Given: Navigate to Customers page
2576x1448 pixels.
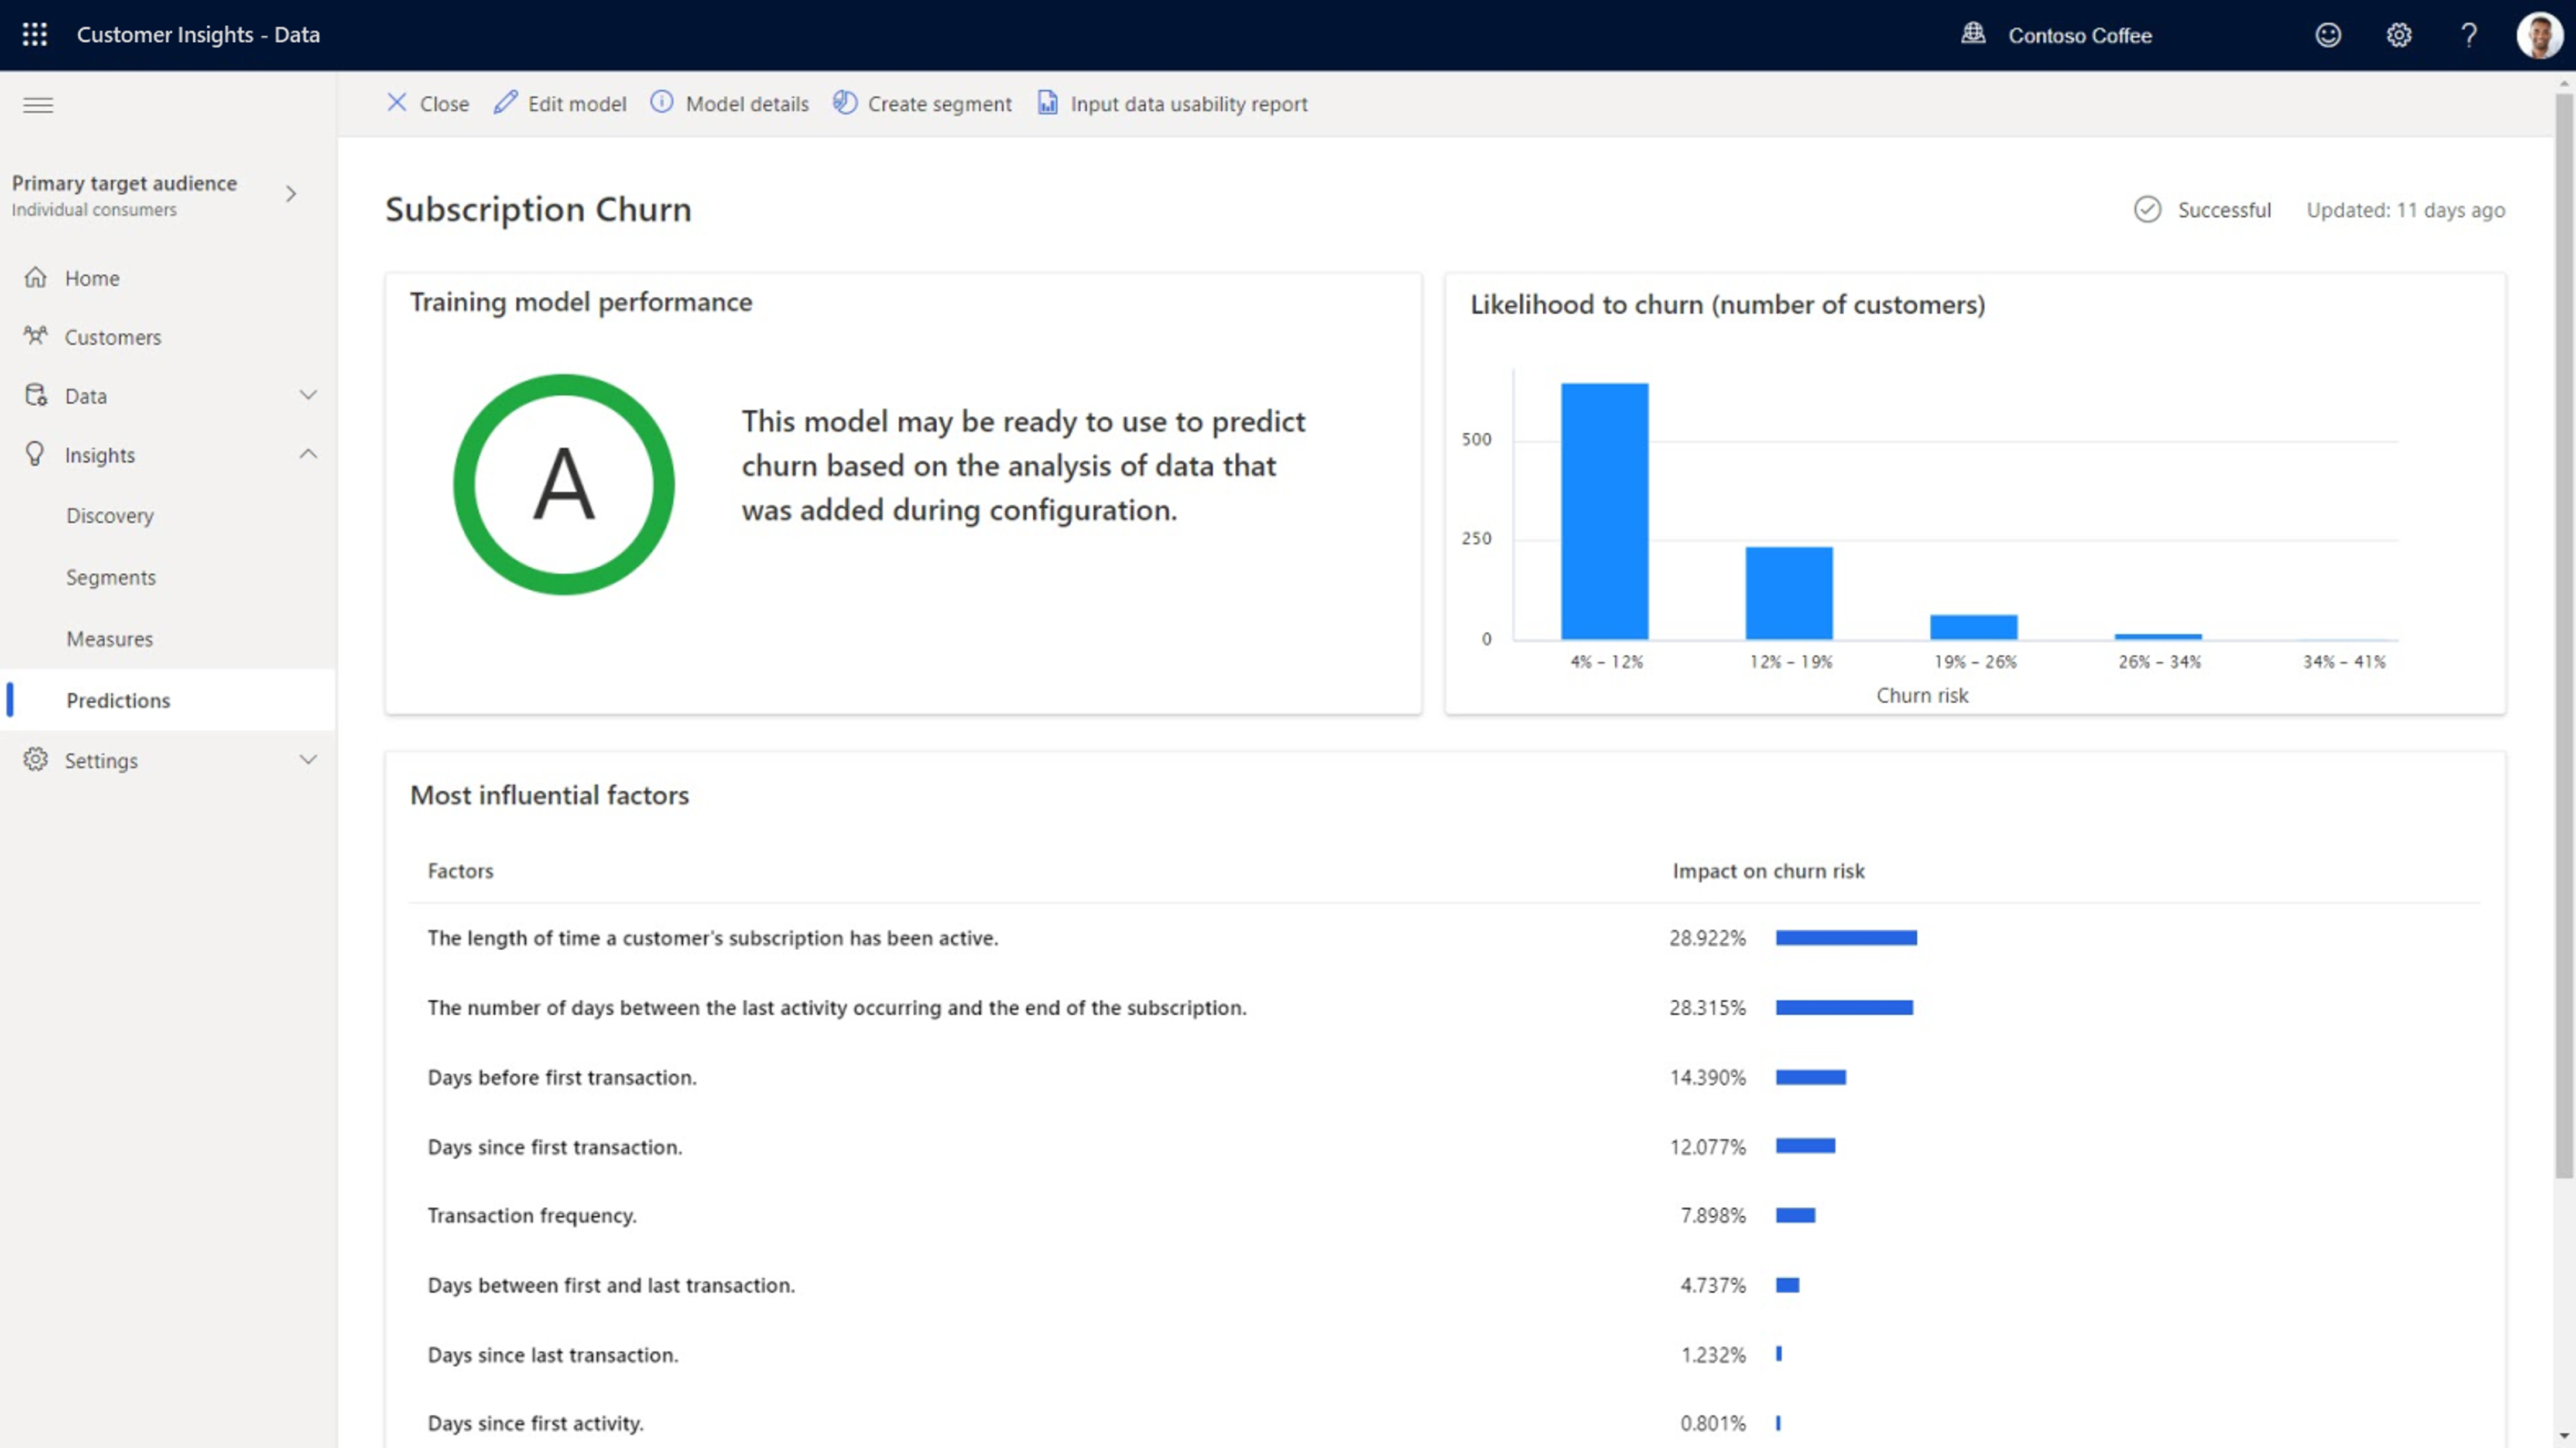Looking at the screenshot, I should [x=112, y=337].
